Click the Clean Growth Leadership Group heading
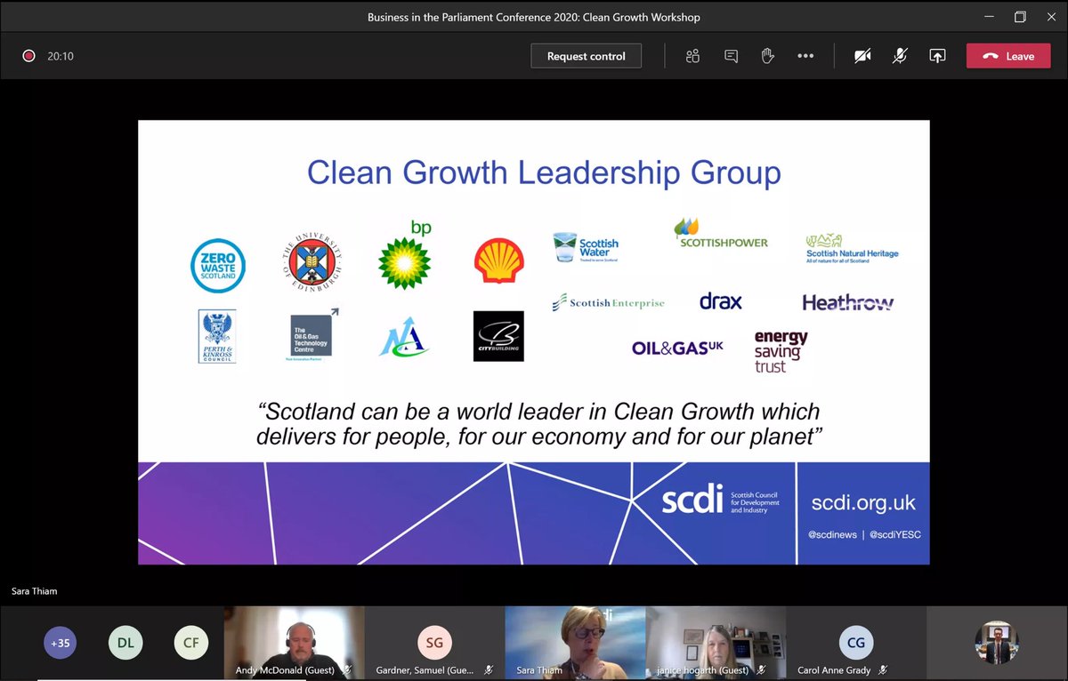The image size is (1068, 681). click(x=544, y=172)
